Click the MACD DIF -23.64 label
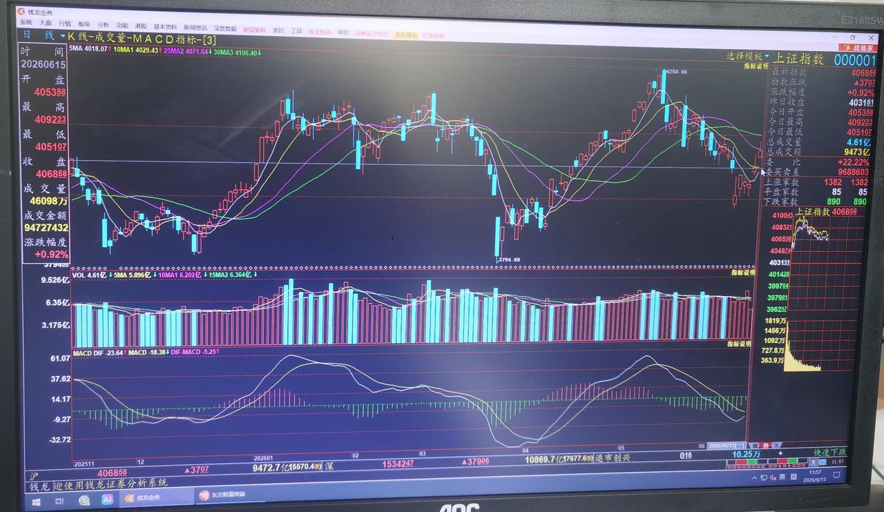 click(99, 353)
